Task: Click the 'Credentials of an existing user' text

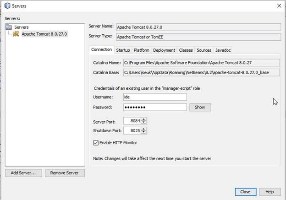Action: pos(147,88)
